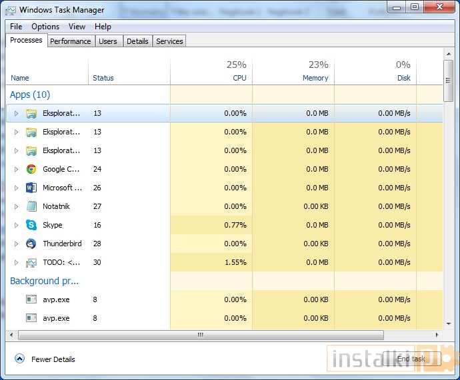Click the Microsoft Word icon in list

click(31, 188)
